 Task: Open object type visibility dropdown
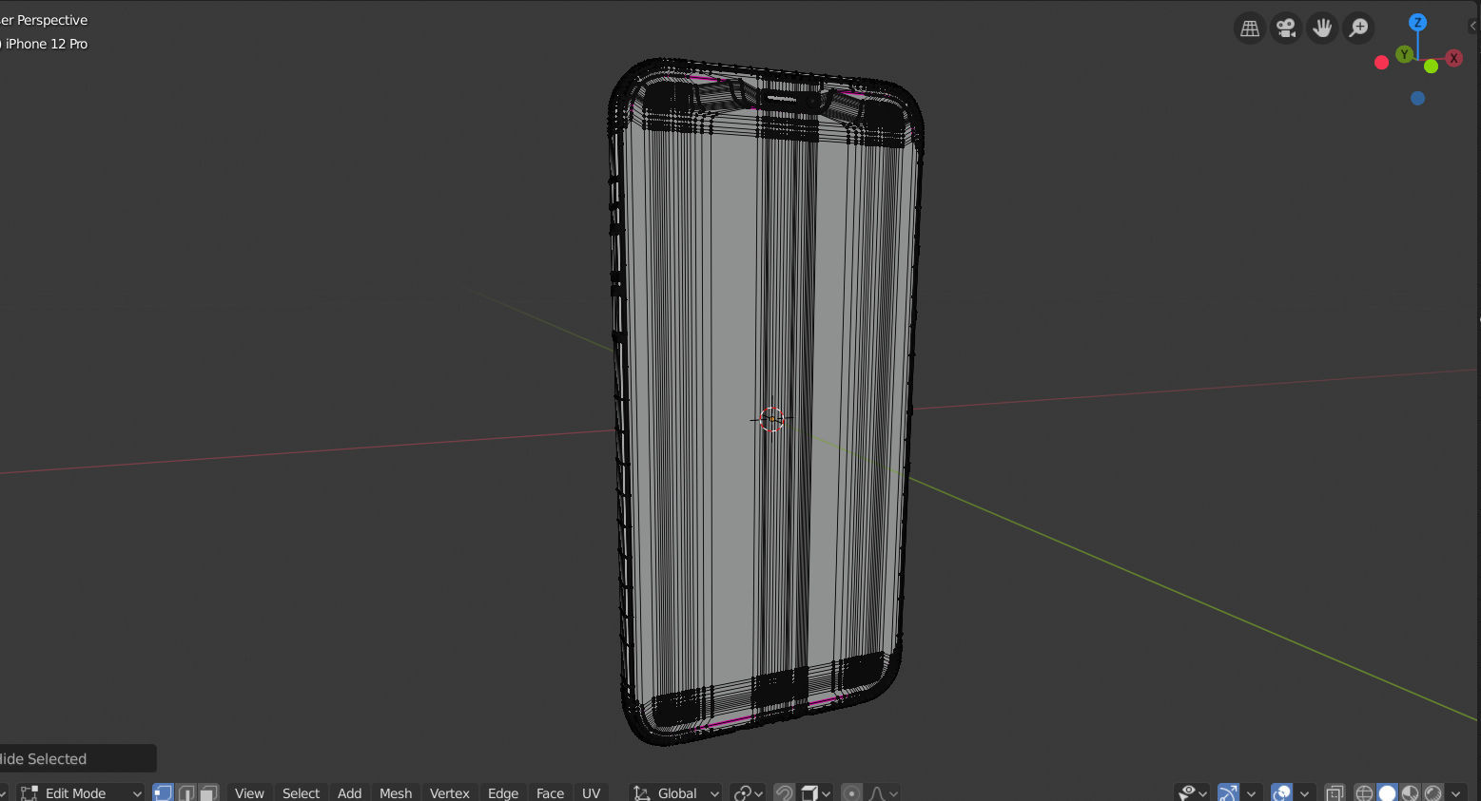[x=1192, y=792]
